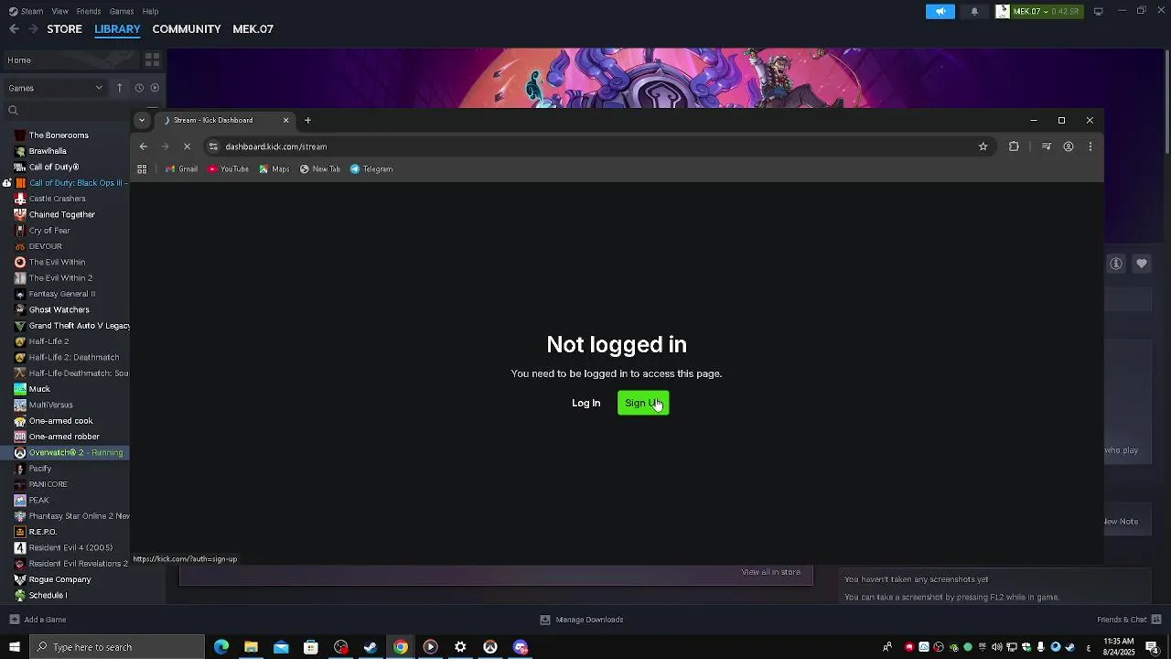Toggle recent activity clock filter
Image resolution: width=1171 pixels, height=659 pixels.
139,88
